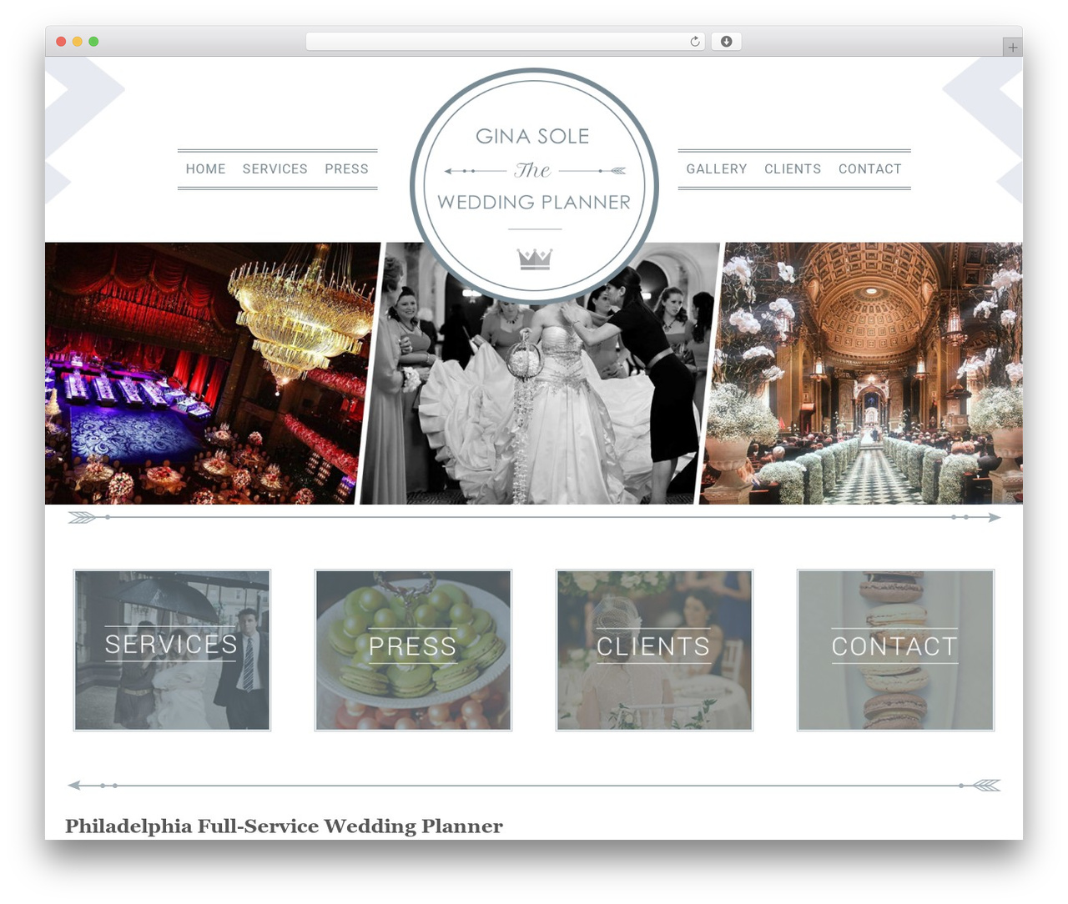The height and width of the screenshot is (904, 1068).
Task: Click the crown icon in the logo
Action: [535, 259]
